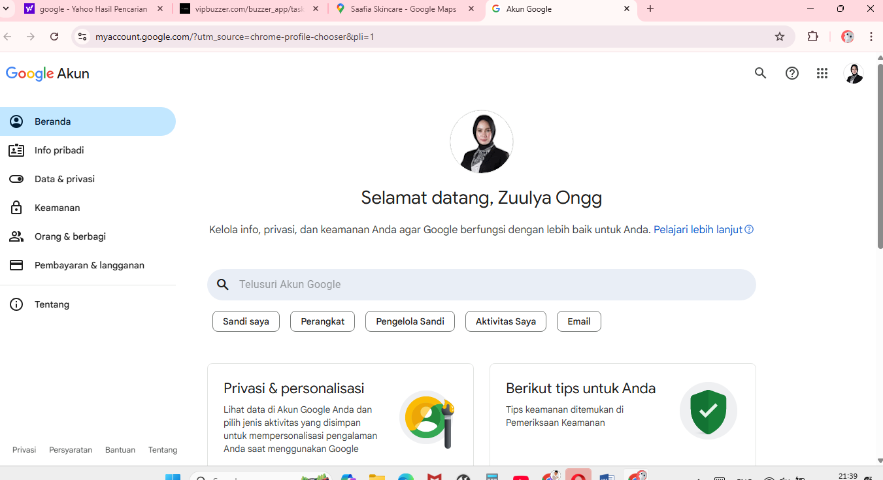883x480 pixels.
Task: Click the Beranda person icon
Action: tap(16, 121)
